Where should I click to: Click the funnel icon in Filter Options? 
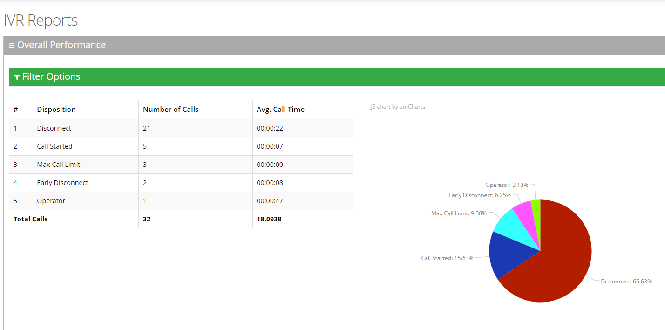[x=17, y=77]
